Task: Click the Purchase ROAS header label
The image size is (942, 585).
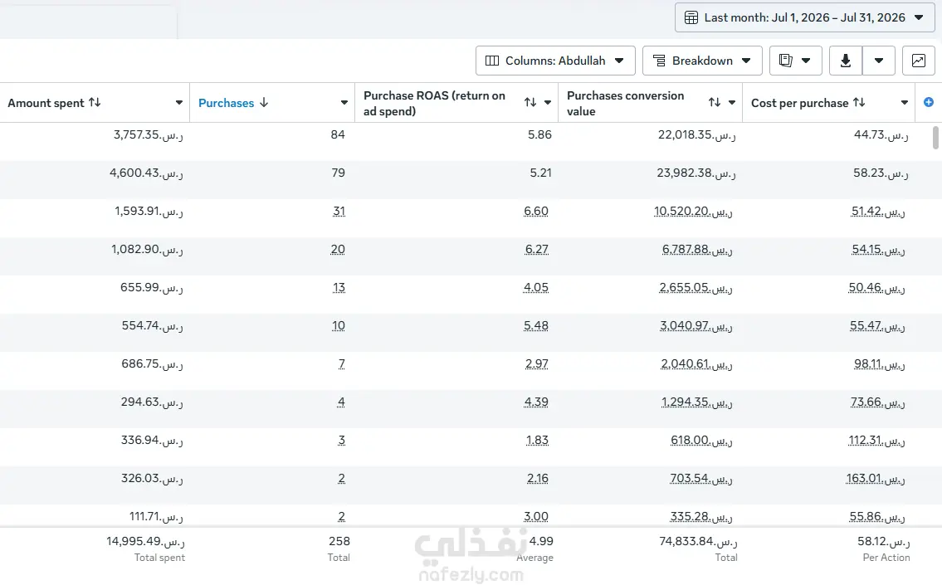Action: (434, 103)
